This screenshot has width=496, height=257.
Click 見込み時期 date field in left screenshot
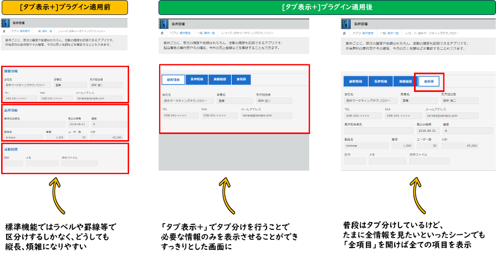coord(78,124)
